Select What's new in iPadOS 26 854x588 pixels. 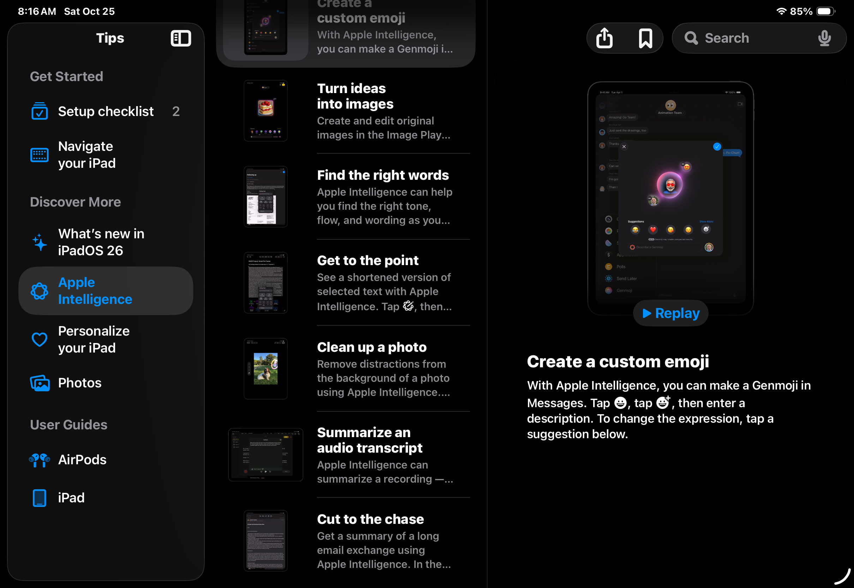pyautogui.click(x=101, y=242)
